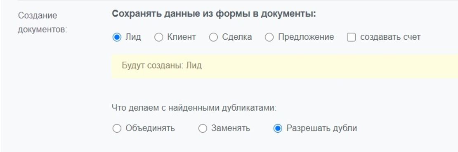
Task: Click the Что делаем с найденными дубликатами text
Action: coord(194,108)
